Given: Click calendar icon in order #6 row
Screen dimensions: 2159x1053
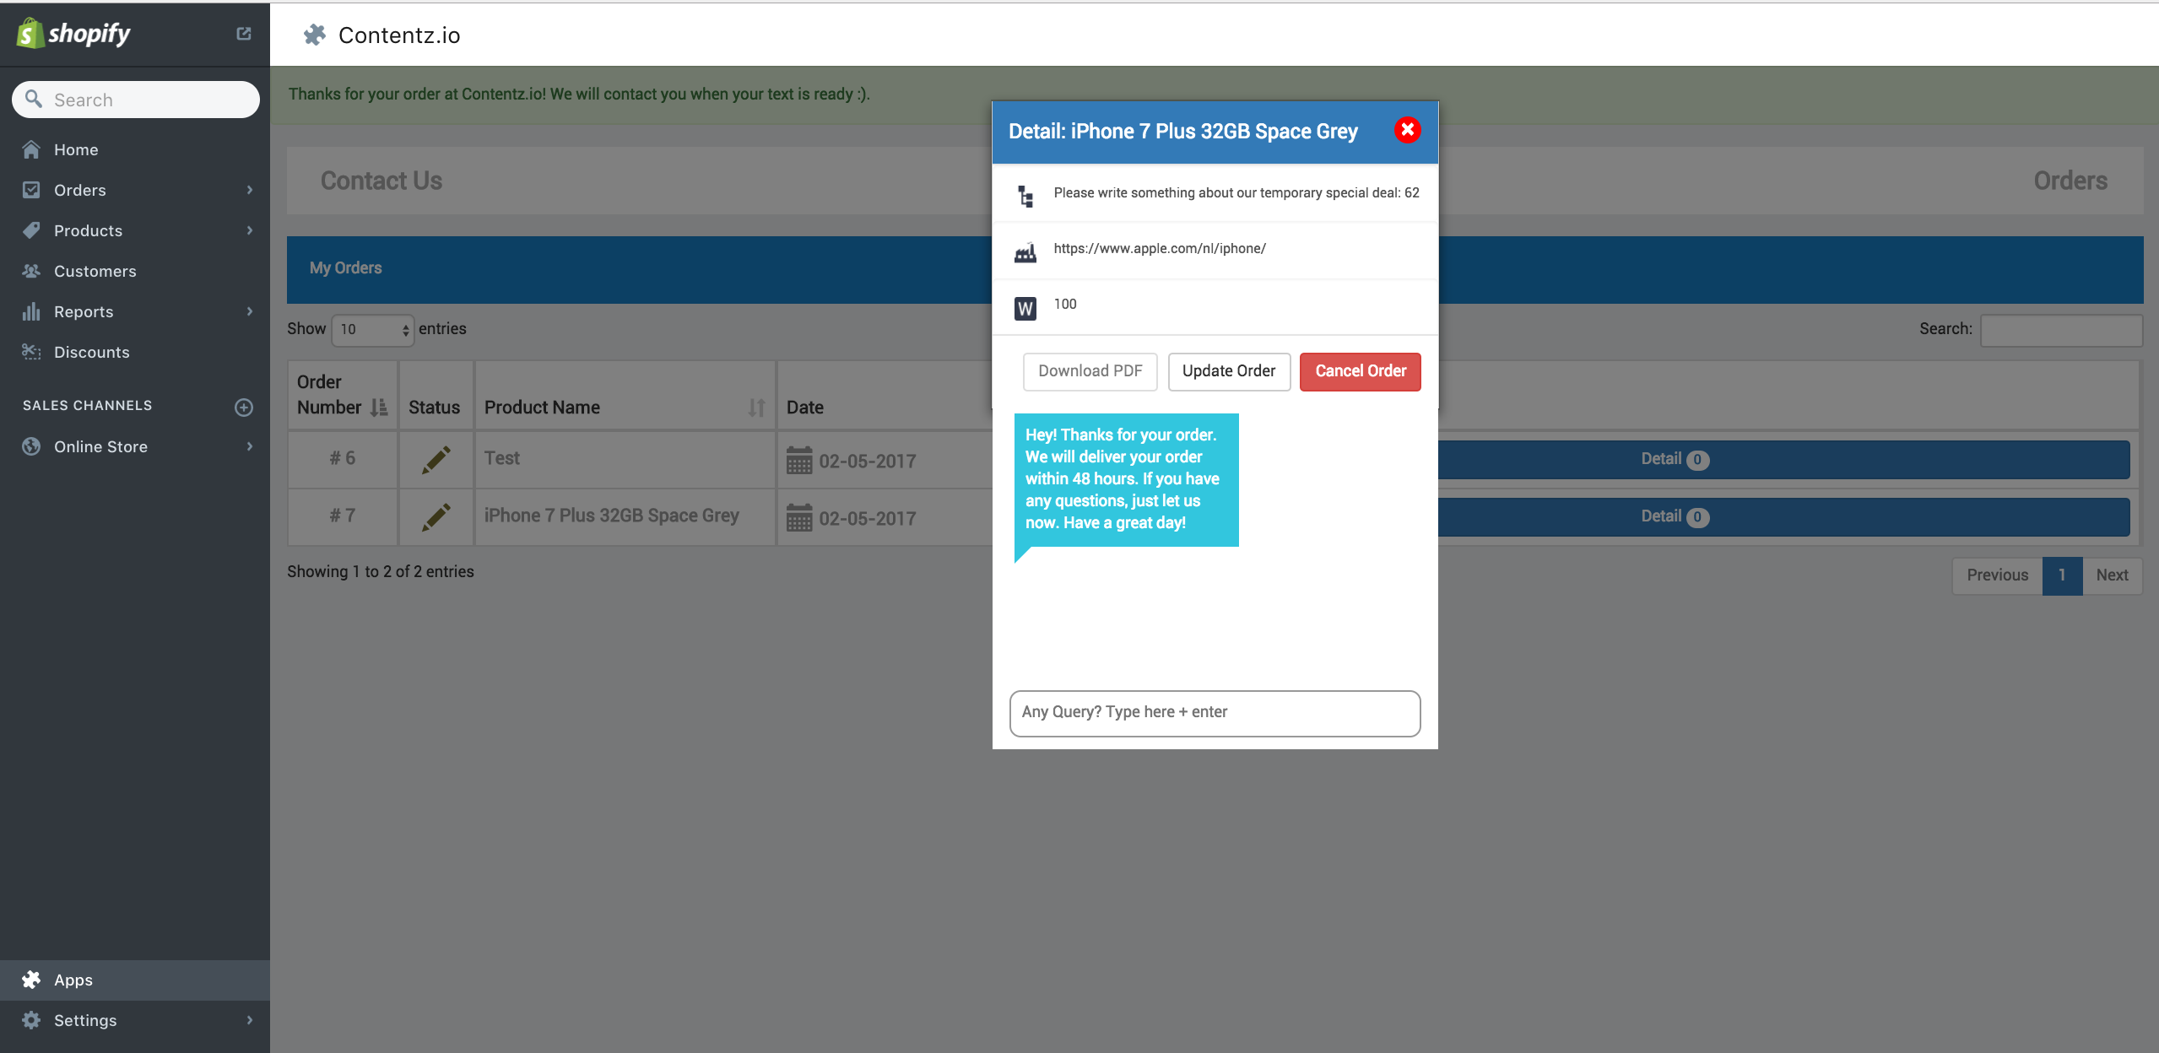Looking at the screenshot, I should click(x=799, y=460).
